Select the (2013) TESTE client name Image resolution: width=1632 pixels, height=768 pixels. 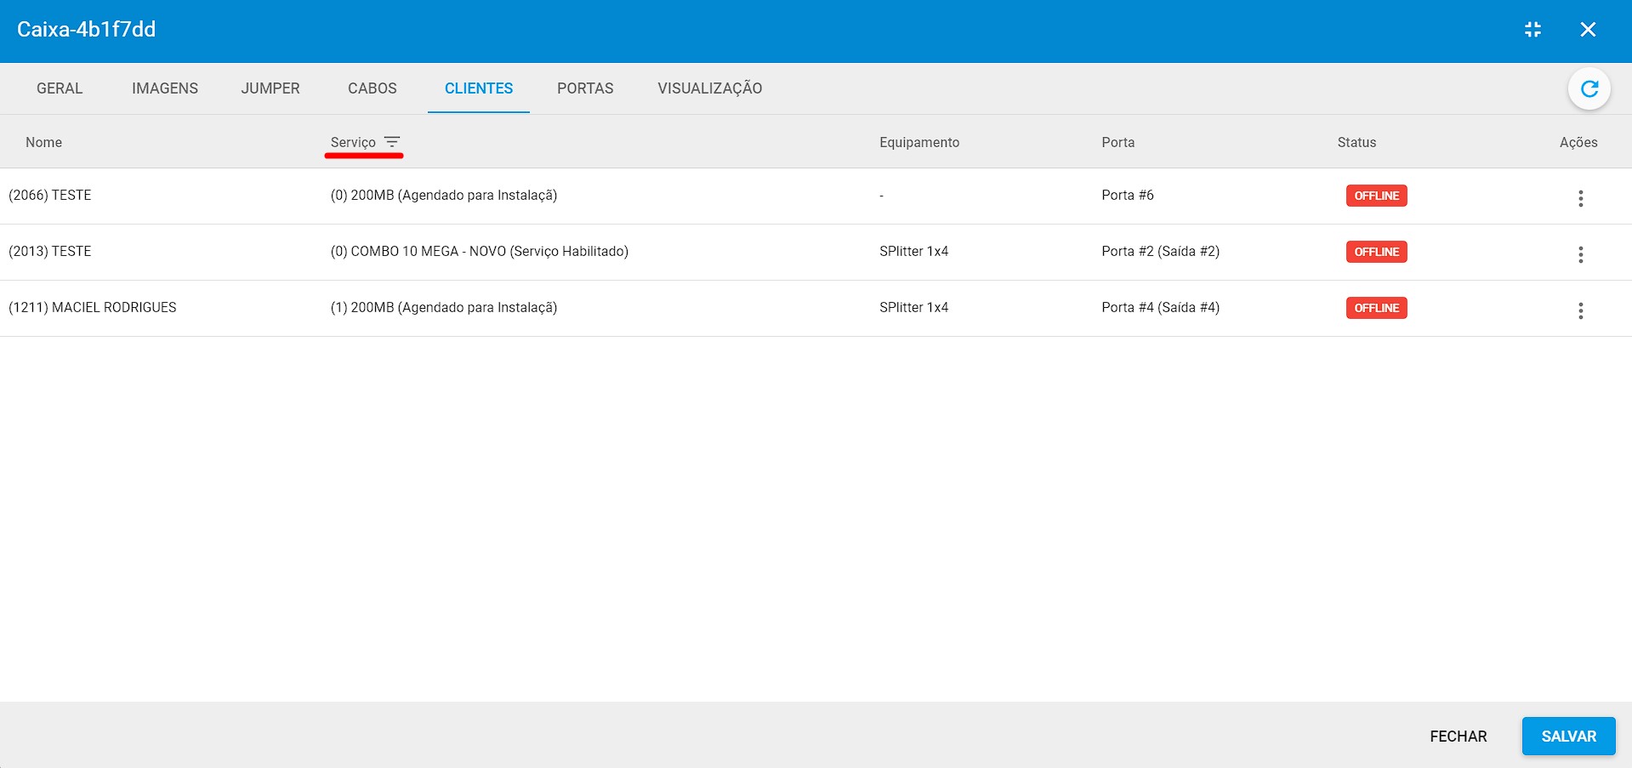tap(50, 252)
